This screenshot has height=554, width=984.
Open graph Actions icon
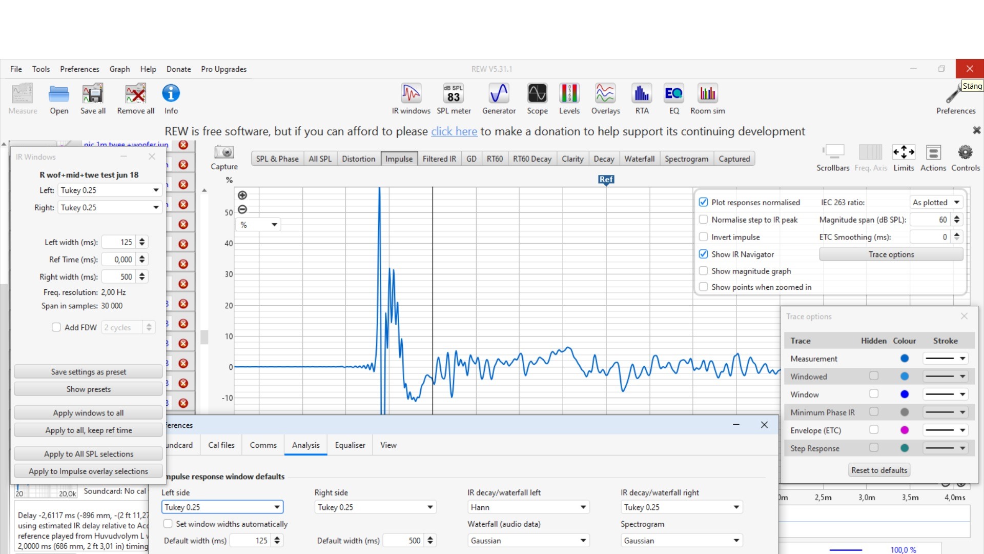click(933, 157)
